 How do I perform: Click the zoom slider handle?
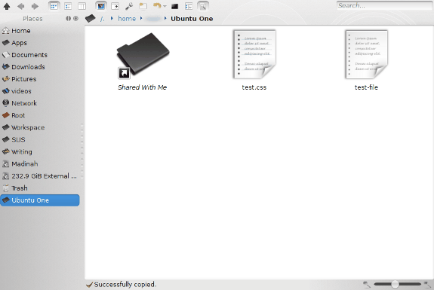pos(396,284)
